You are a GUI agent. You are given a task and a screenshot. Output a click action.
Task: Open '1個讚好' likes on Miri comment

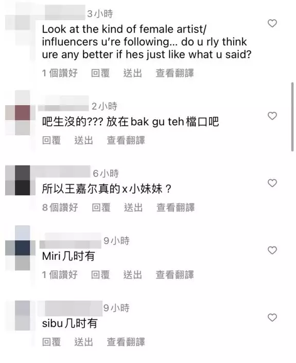pos(60,275)
